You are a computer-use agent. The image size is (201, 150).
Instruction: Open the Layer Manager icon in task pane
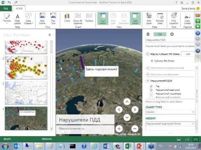click(x=148, y=34)
